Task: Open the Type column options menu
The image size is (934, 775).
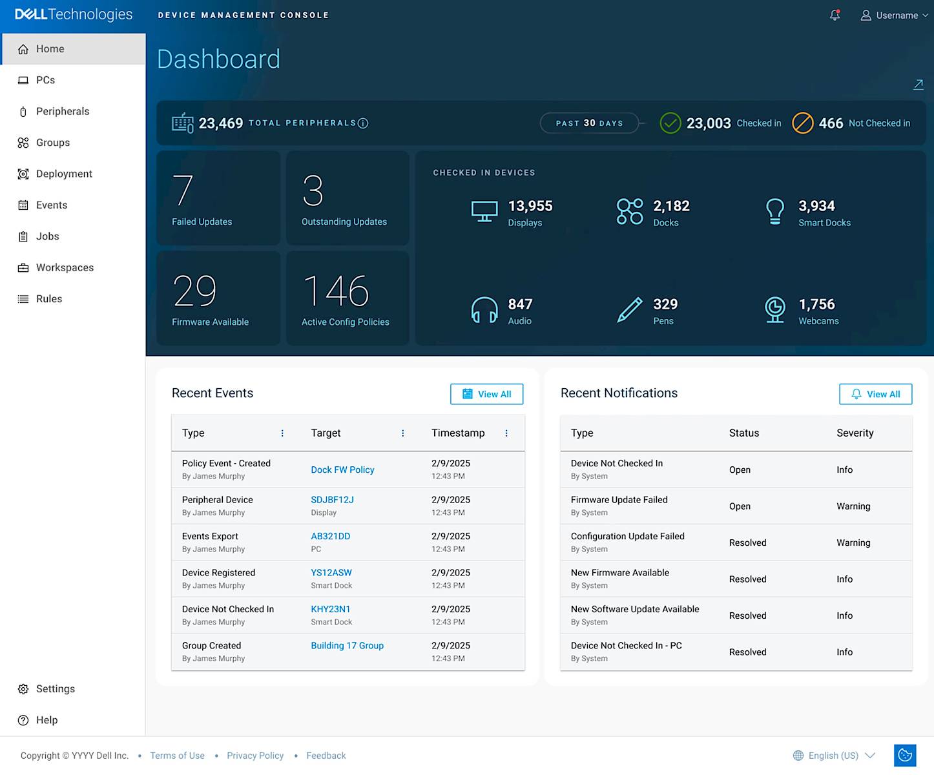Action: [282, 433]
